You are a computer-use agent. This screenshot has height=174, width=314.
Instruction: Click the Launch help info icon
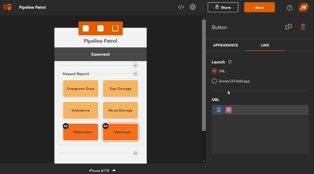click(x=230, y=62)
